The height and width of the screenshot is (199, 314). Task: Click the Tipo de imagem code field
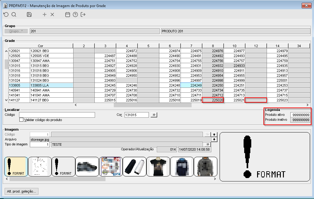pyautogui.click(x=40, y=144)
